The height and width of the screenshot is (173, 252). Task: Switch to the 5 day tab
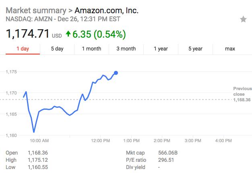tap(57, 49)
